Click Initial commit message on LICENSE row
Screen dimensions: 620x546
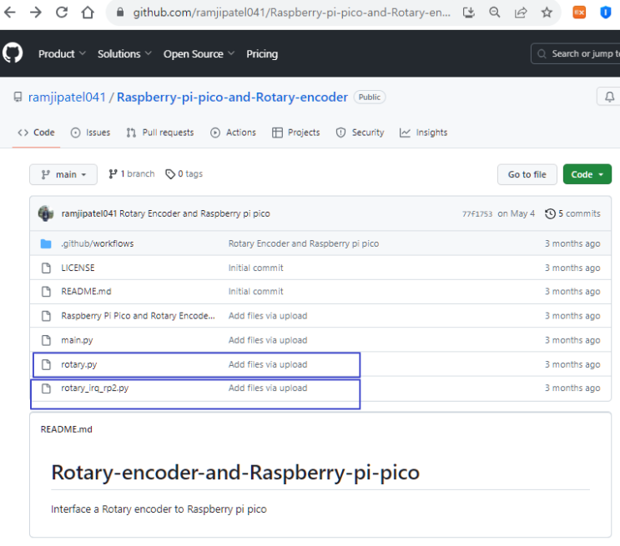coord(256,268)
